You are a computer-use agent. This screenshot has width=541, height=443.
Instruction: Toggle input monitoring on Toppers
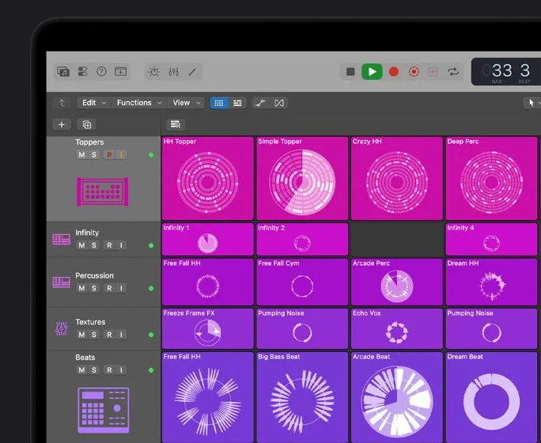point(121,154)
